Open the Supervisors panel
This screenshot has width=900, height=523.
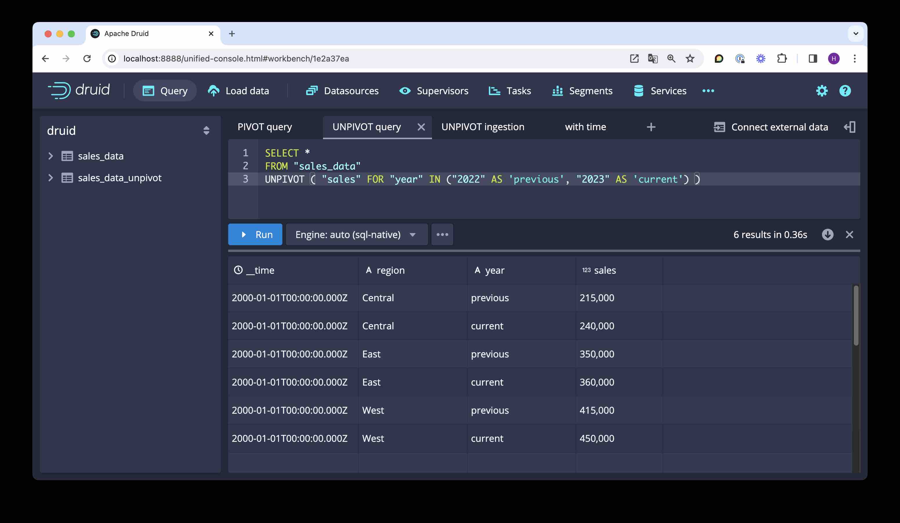click(433, 91)
